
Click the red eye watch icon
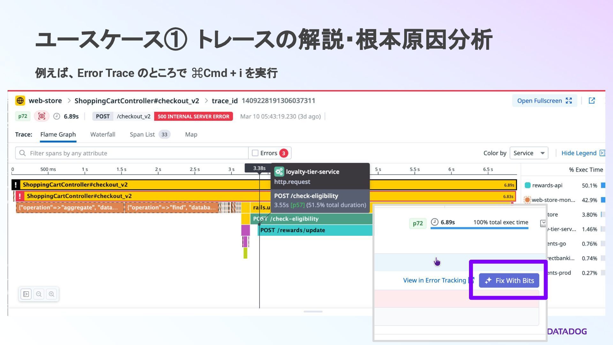coord(42,116)
